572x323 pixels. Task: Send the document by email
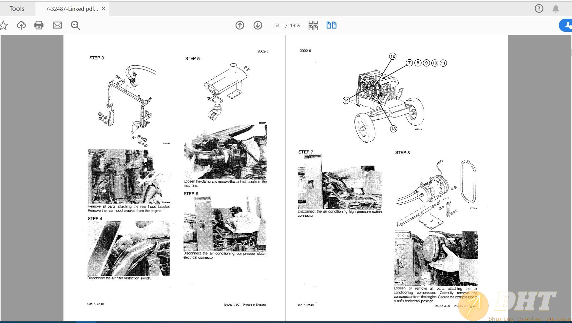[x=57, y=25]
